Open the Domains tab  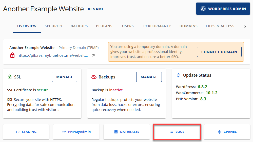188,26
